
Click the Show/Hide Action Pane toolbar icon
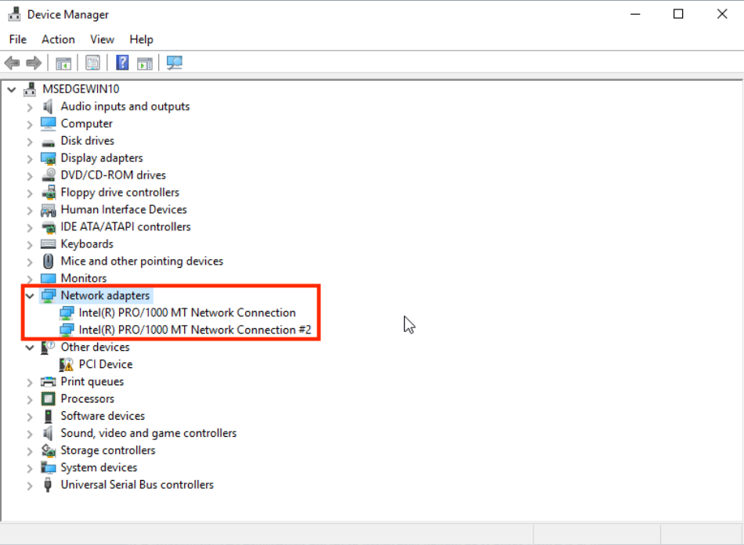point(145,63)
